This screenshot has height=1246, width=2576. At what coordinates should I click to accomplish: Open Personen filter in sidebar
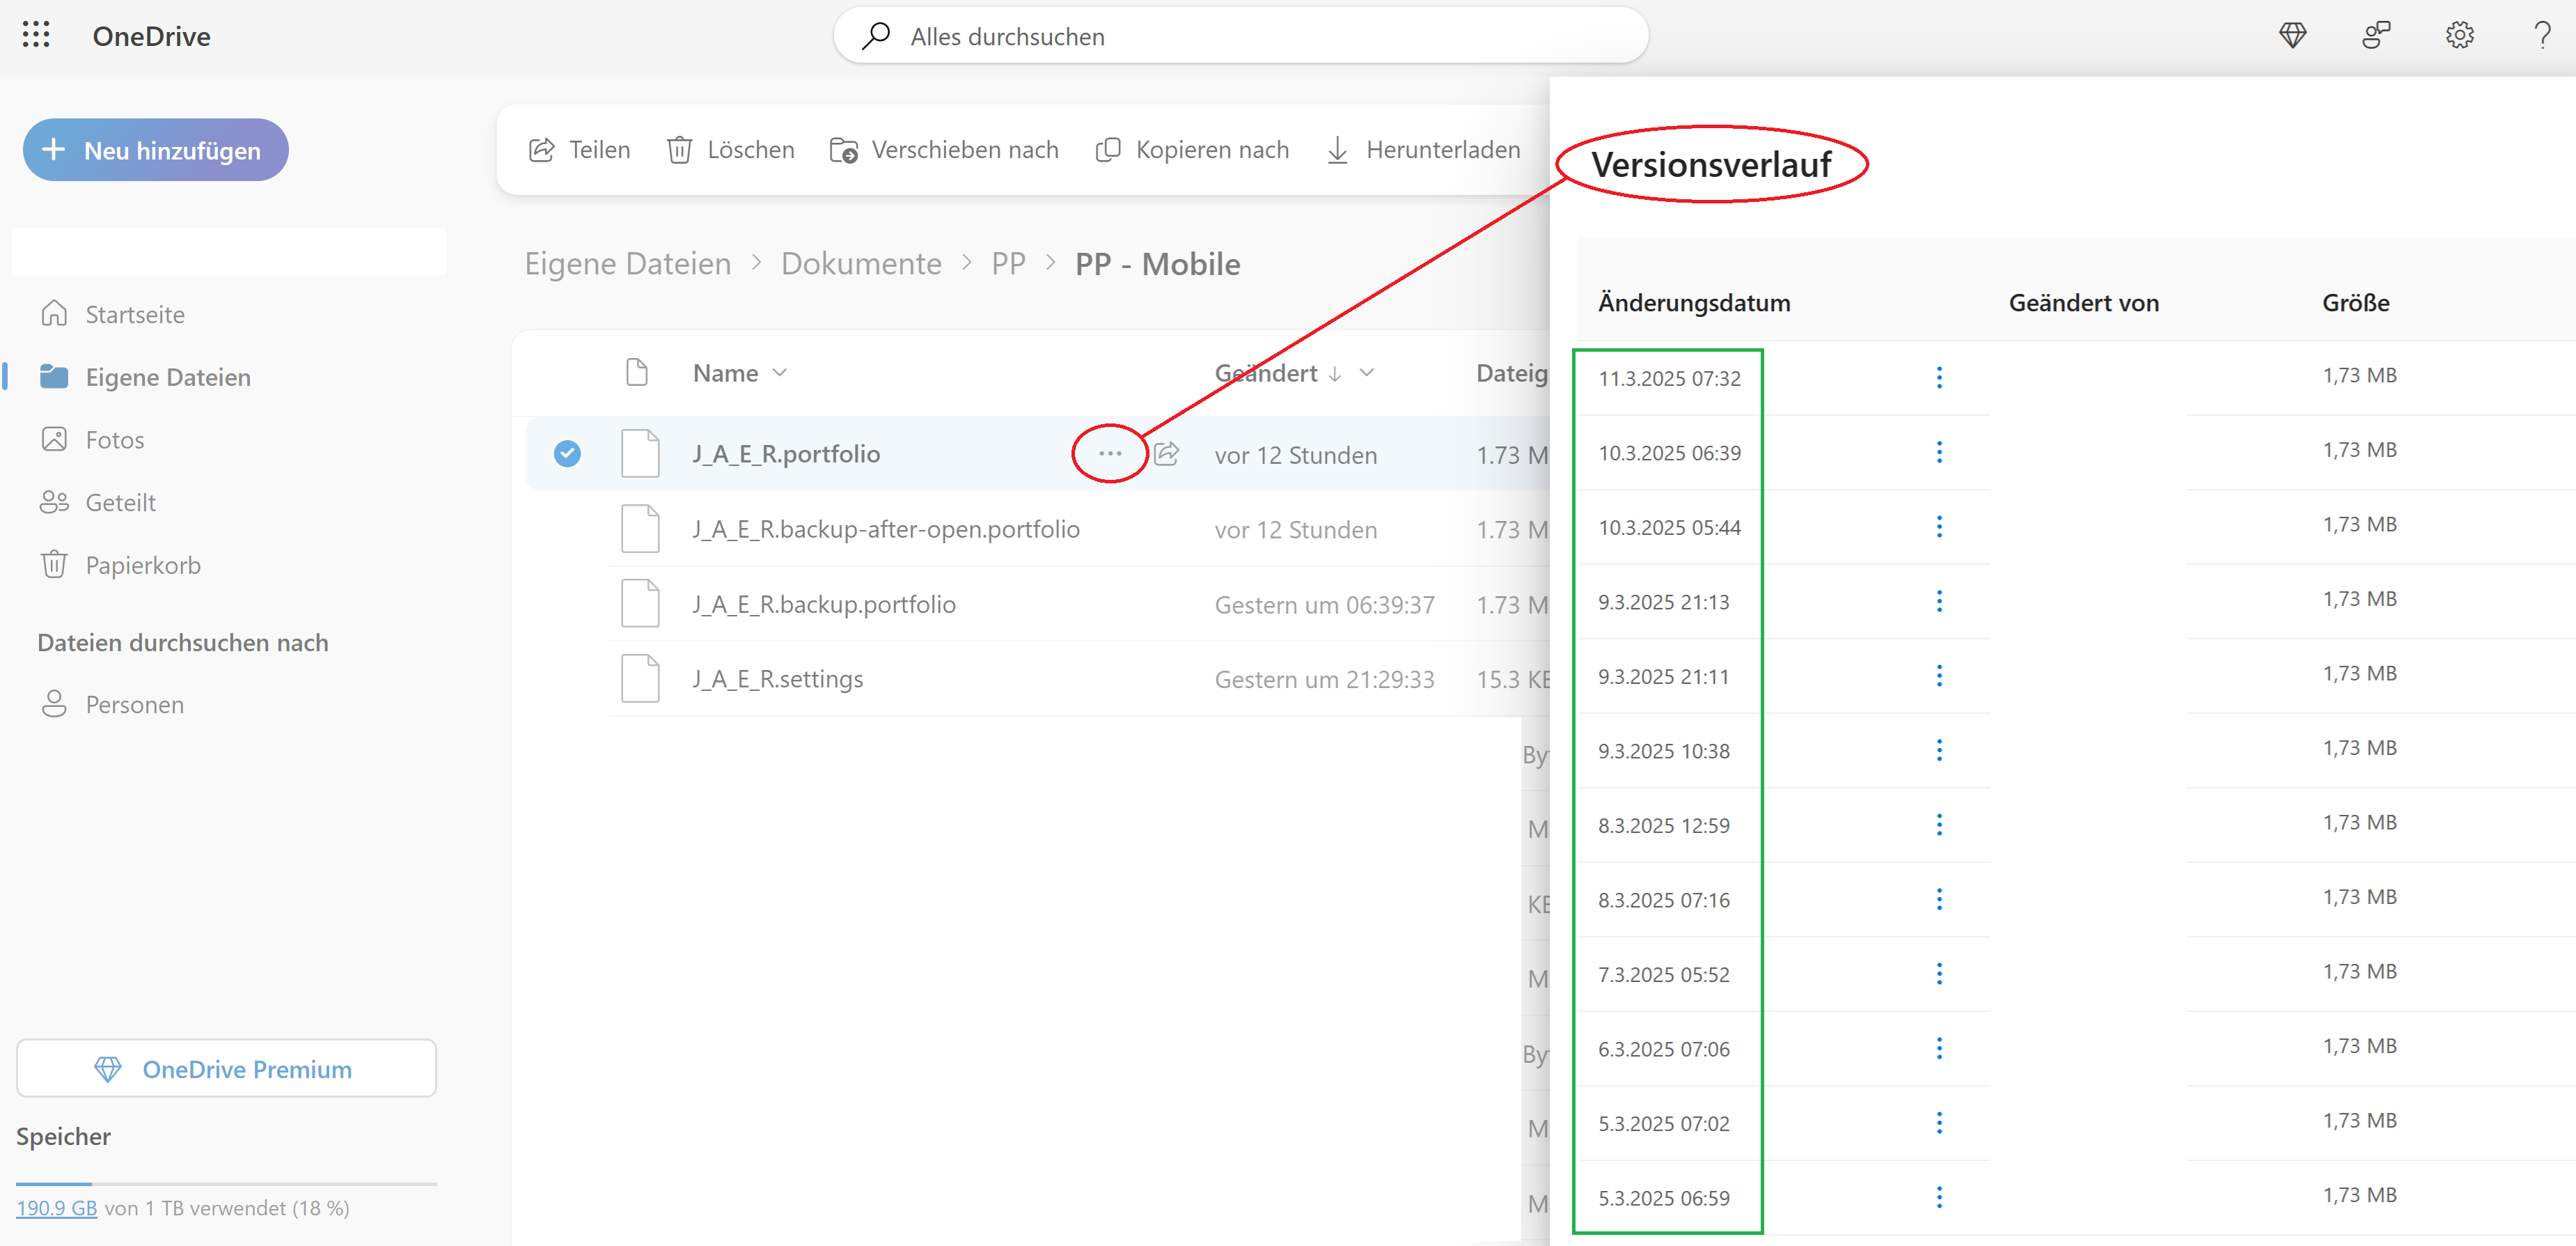click(113, 705)
